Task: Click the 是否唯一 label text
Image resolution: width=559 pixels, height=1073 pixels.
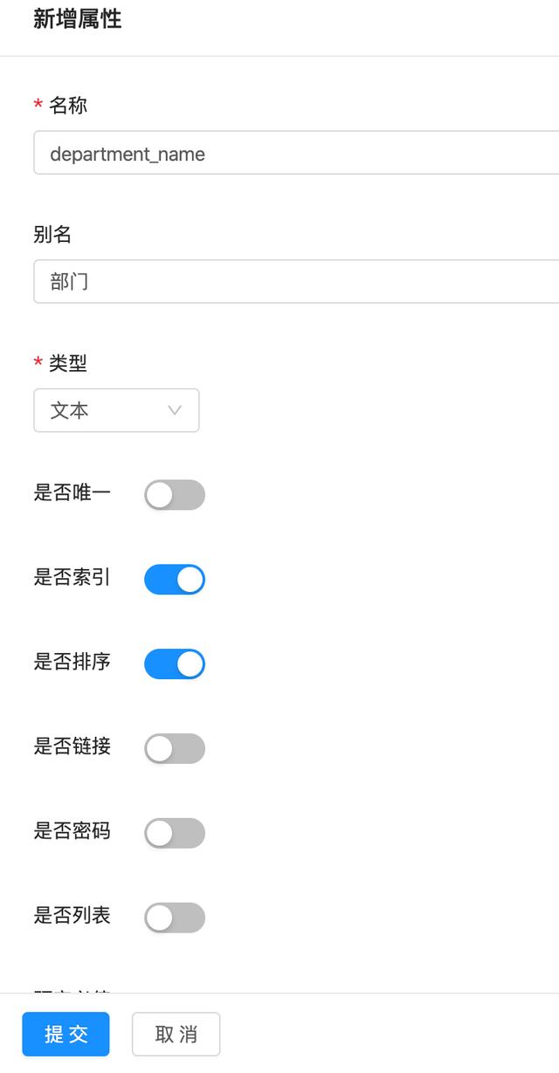Action: pos(72,492)
